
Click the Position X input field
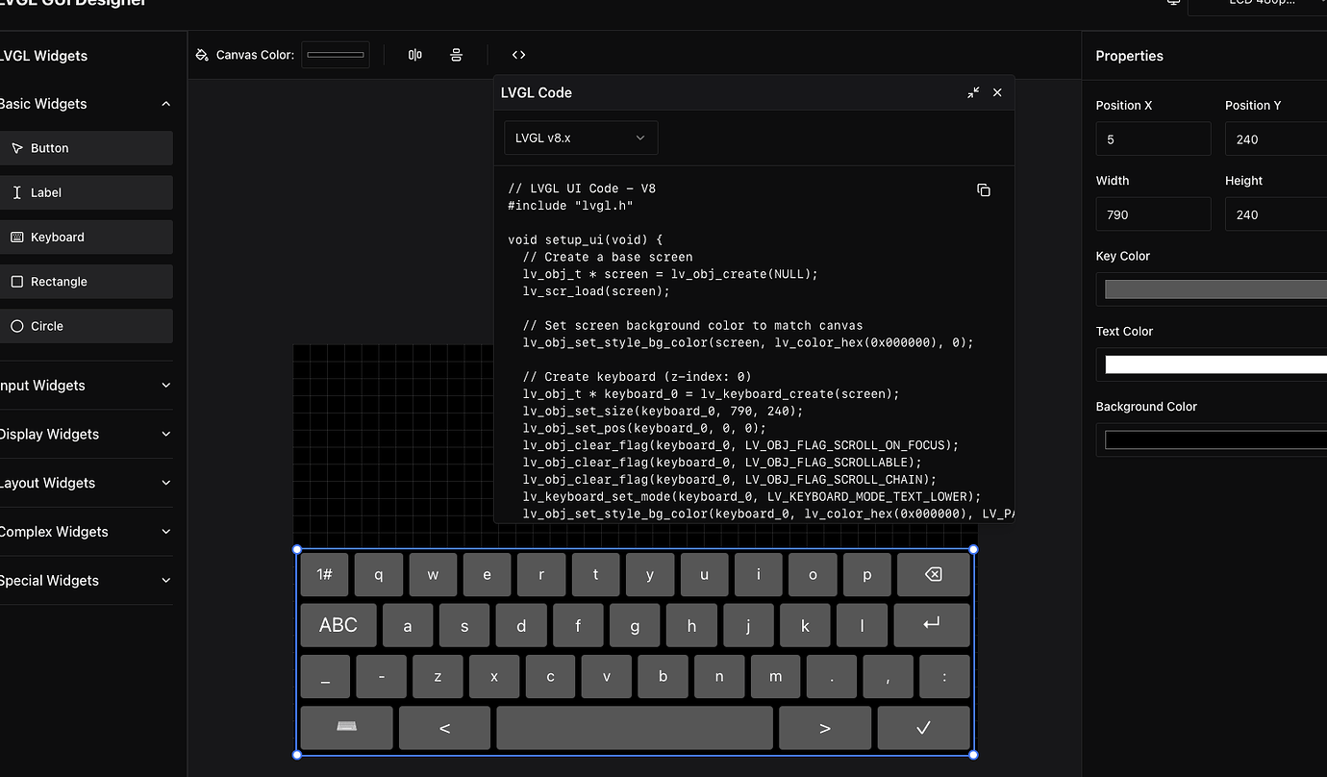1152,138
